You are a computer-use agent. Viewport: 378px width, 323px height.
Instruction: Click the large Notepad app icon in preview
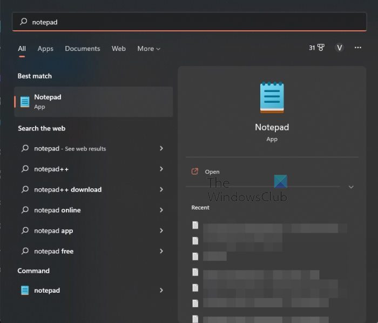pos(272,97)
